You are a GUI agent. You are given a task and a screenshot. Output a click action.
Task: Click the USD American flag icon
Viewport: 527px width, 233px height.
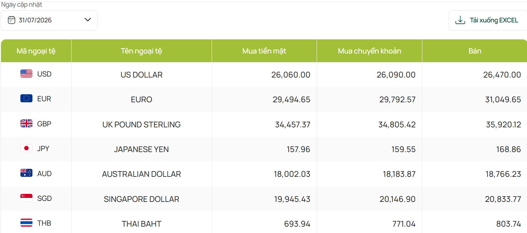pos(26,74)
